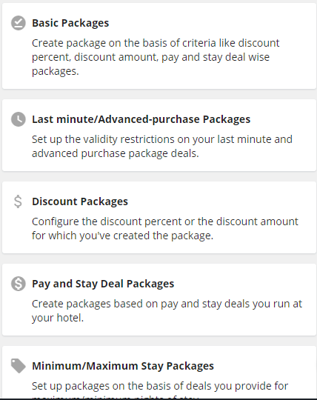Screen dimensions: 317x400
Task: Select the Discount Packages heading
Action: (x=80, y=201)
